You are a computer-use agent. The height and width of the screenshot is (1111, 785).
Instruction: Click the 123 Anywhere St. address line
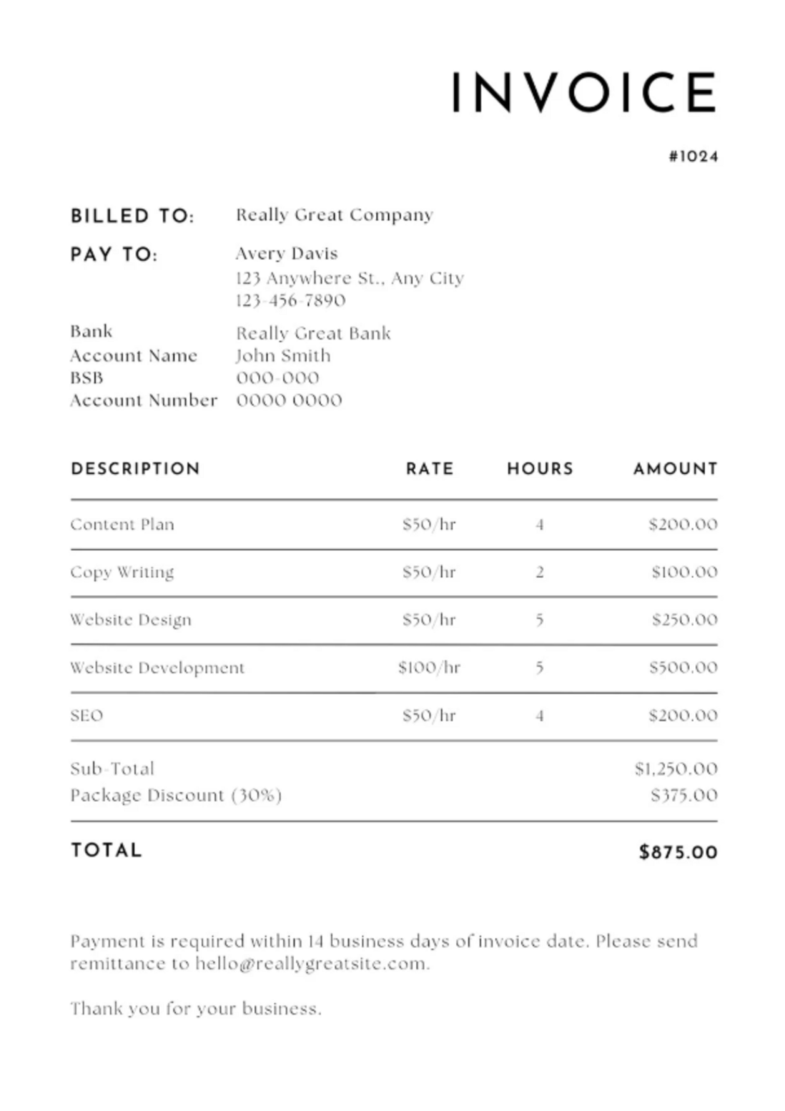click(x=350, y=278)
